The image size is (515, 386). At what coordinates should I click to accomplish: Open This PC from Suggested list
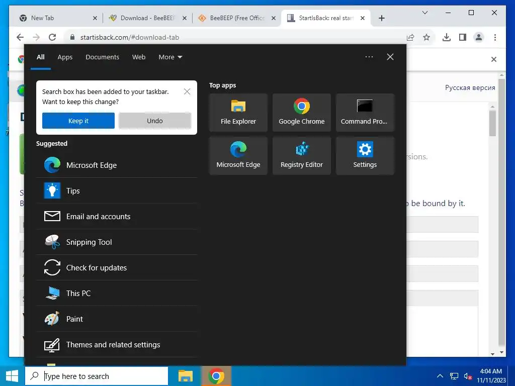tap(117, 293)
